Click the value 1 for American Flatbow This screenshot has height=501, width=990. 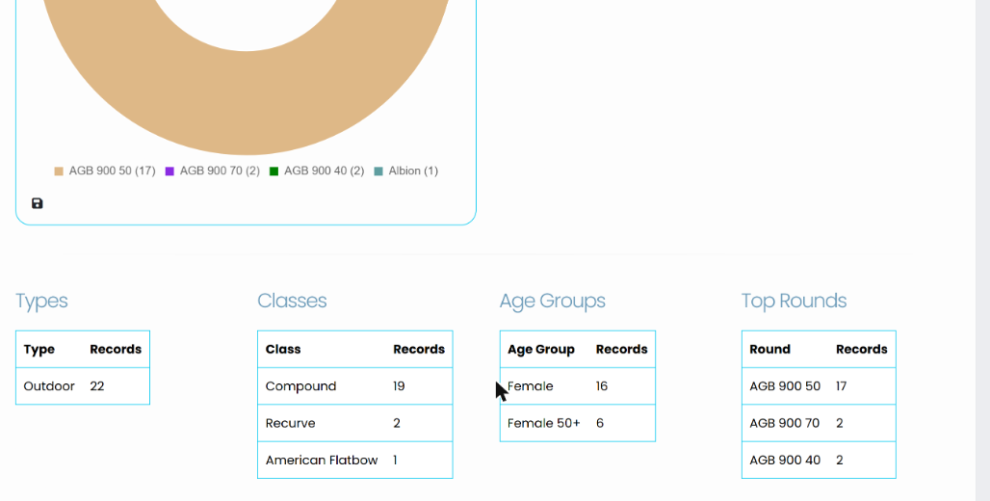click(x=395, y=460)
